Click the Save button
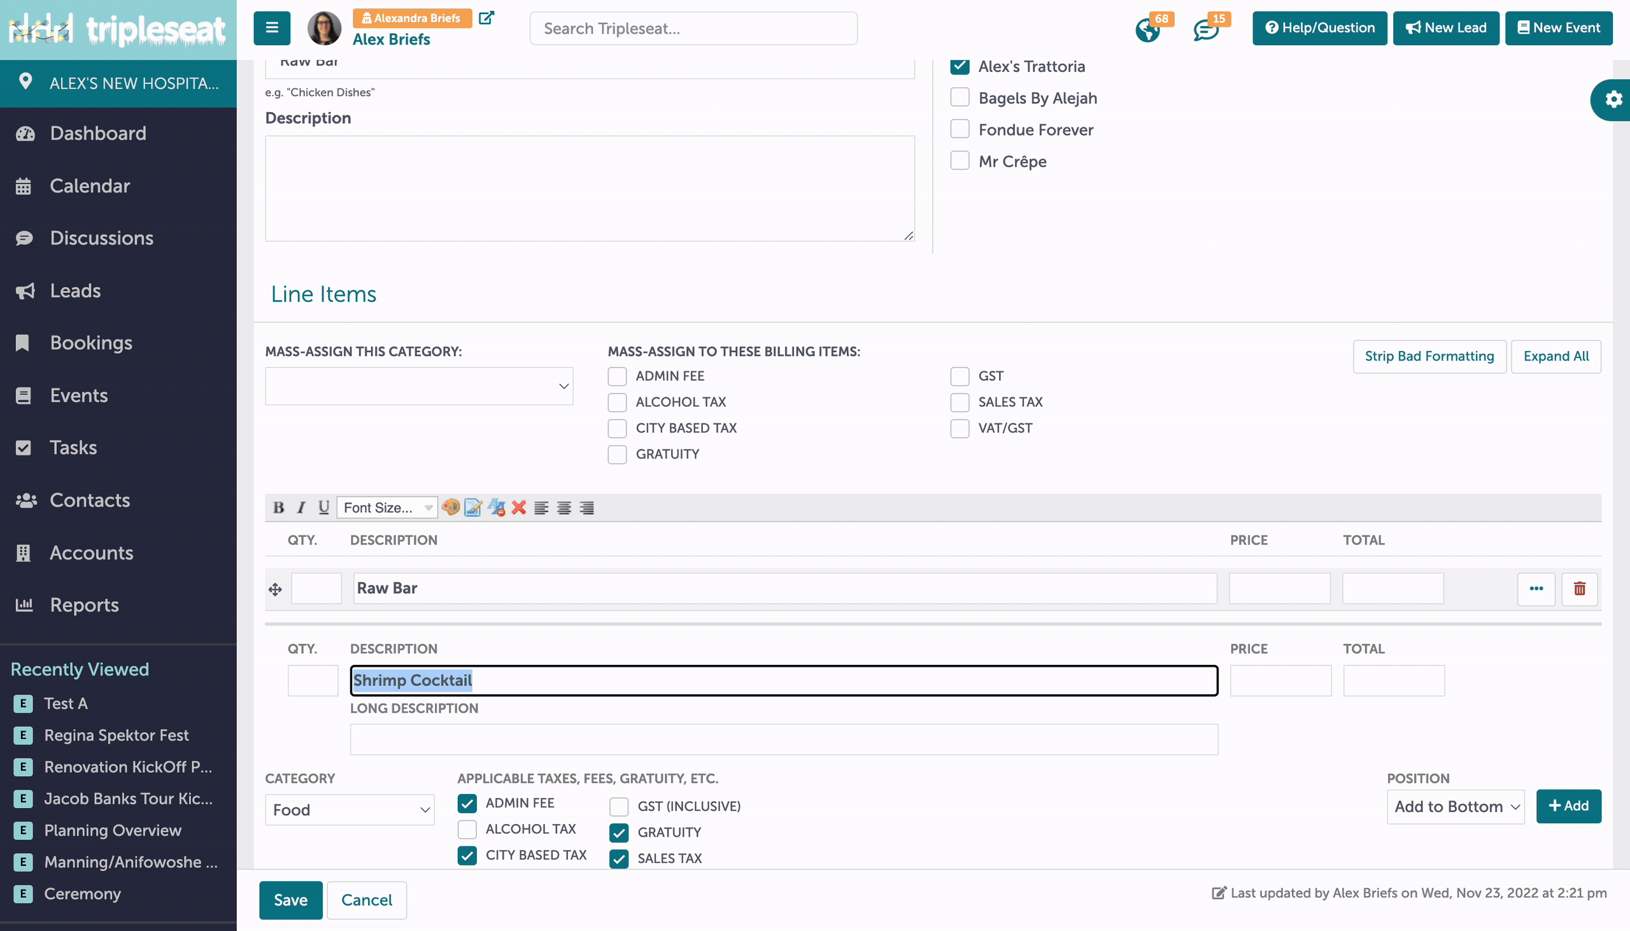This screenshot has width=1630, height=931. (x=291, y=900)
